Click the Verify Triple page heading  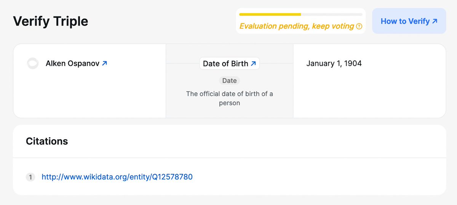click(51, 21)
